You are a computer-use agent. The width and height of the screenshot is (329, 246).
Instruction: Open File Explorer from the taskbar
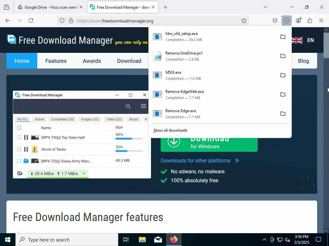[x=142, y=240]
